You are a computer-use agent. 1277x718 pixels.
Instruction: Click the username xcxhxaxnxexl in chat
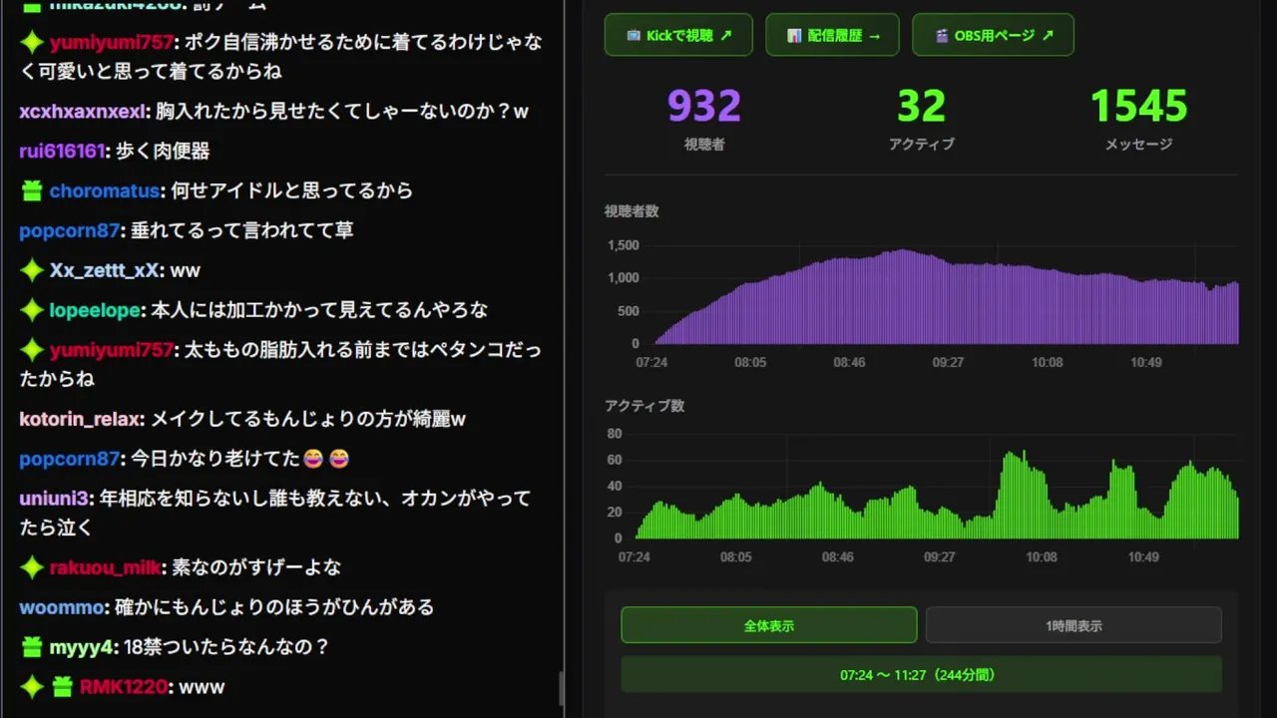[84, 112]
